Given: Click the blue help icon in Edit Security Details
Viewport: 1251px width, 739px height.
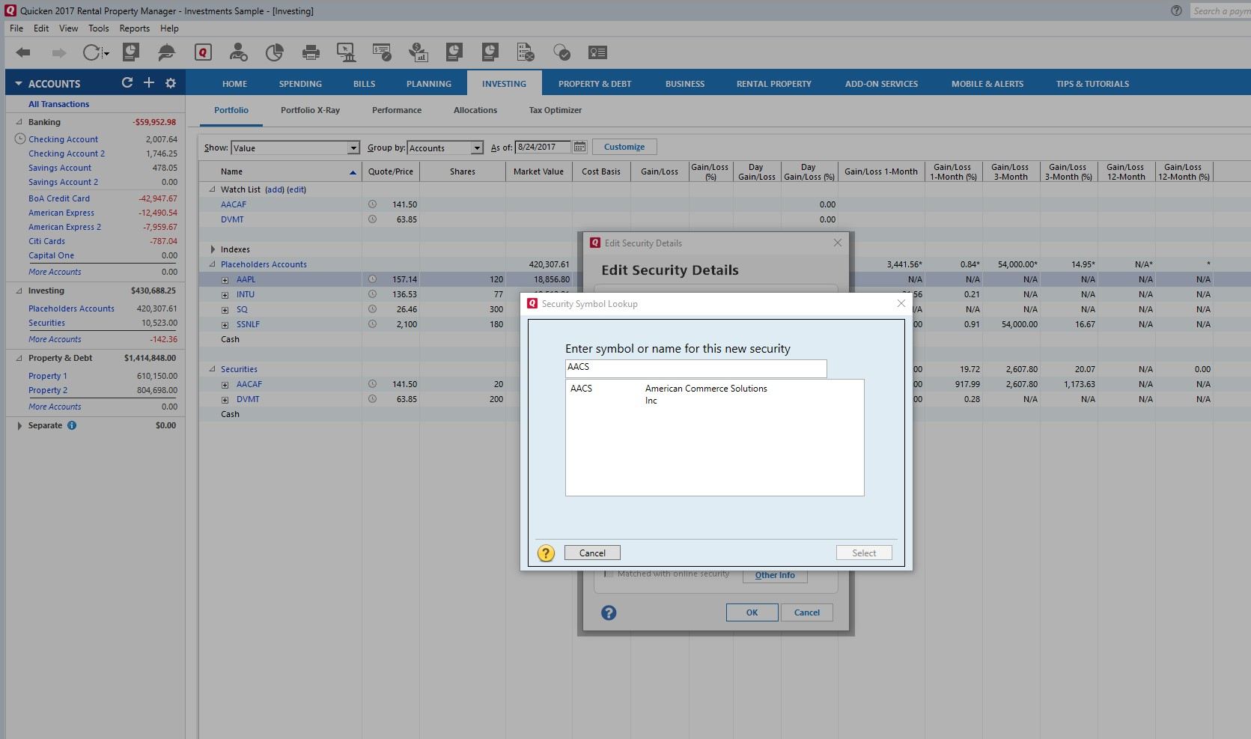Looking at the screenshot, I should click(x=609, y=612).
